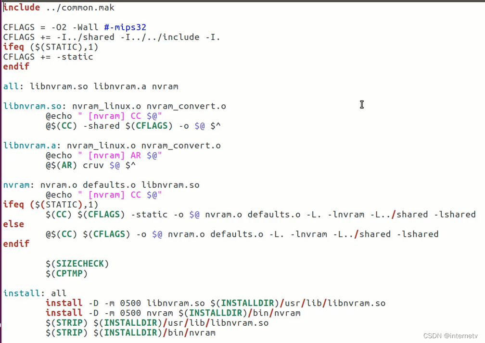The height and width of the screenshot is (343, 485).
Task: Click the '$(SIZECHECK)' line
Action: pos(77,264)
